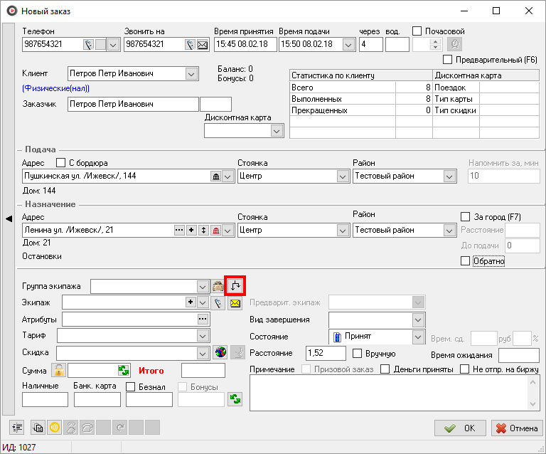Open the Тариф dropdown
Image resolution: width=546 pixels, height=454 pixels.
(x=203, y=336)
